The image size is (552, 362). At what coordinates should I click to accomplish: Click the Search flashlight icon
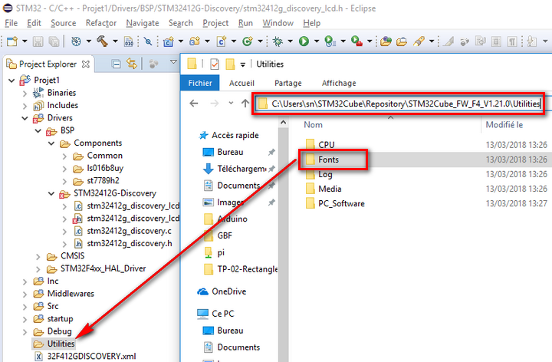419,41
